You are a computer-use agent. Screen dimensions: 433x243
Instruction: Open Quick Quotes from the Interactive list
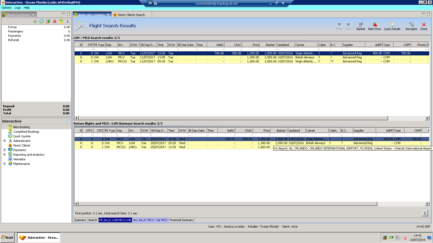click(22, 136)
